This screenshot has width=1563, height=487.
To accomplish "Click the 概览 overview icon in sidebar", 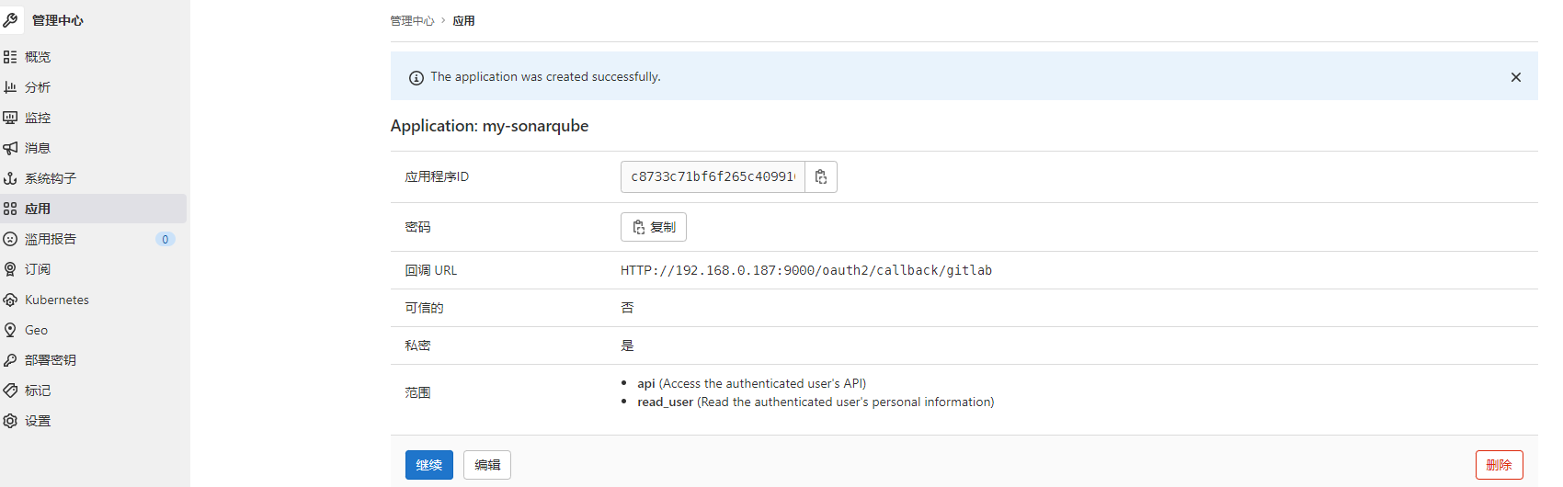I will [x=10, y=57].
